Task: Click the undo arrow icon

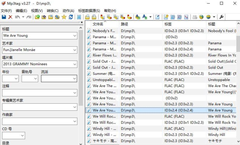Action: coord(17,17)
